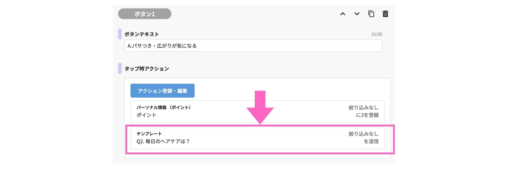508x169 pixels.
Task: Click the 15/30 character counter
Action: click(x=377, y=34)
